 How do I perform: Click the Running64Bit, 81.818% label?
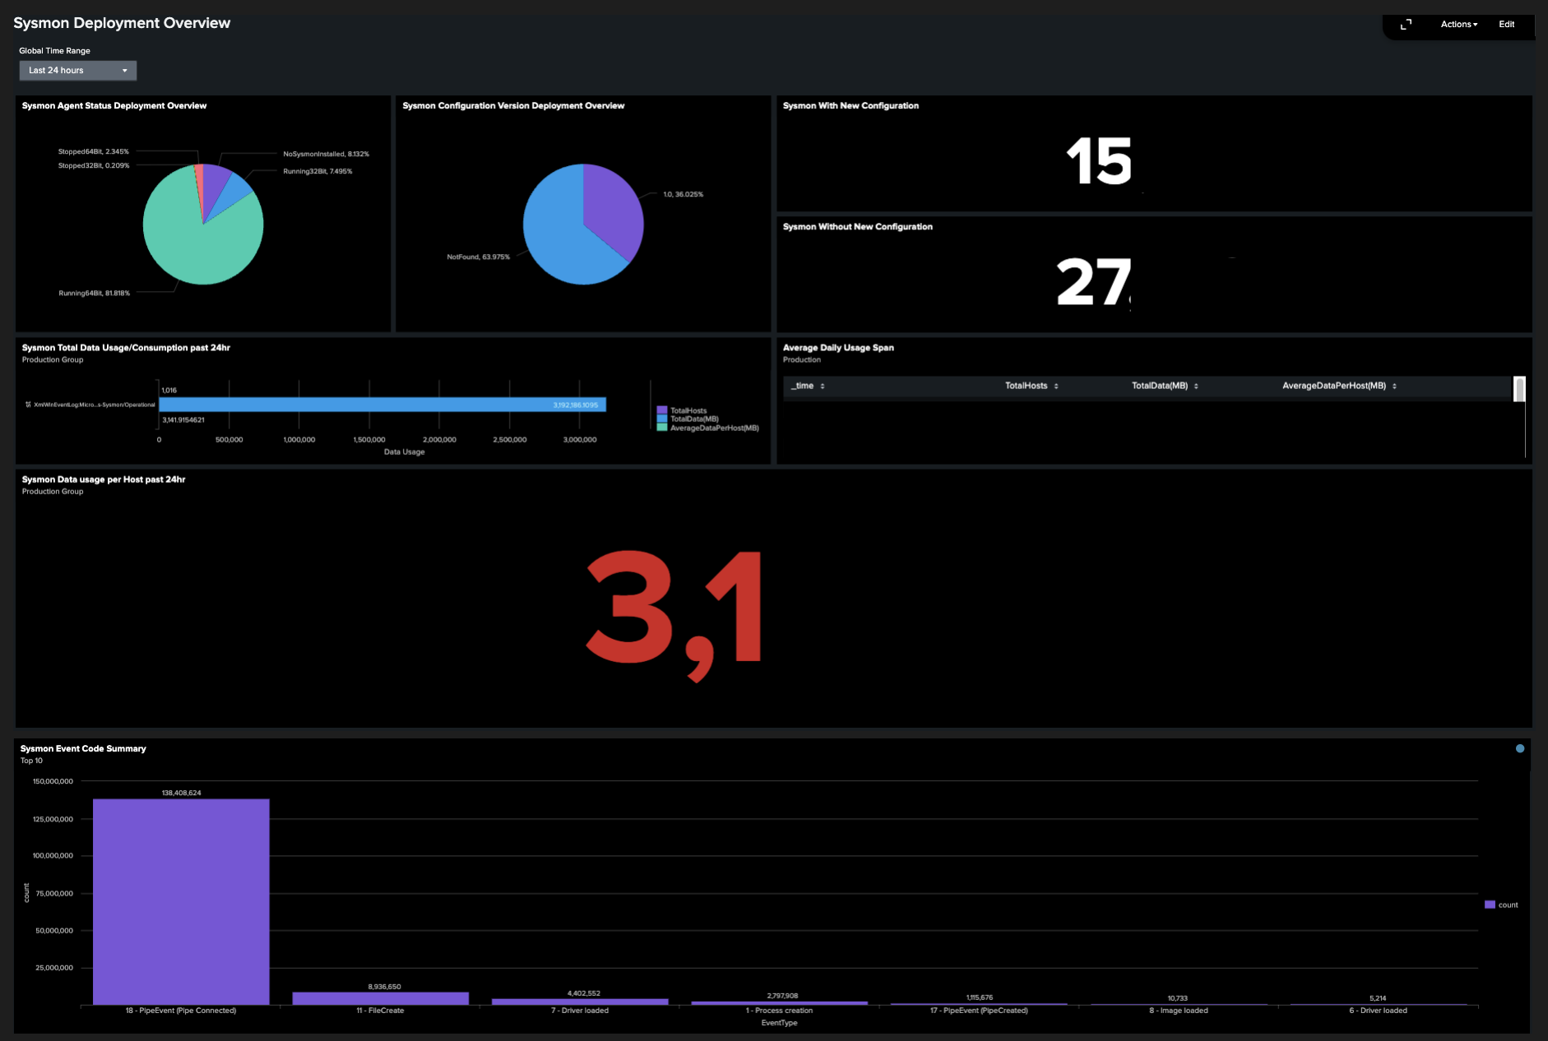pyautogui.click(x=94, y=293)
